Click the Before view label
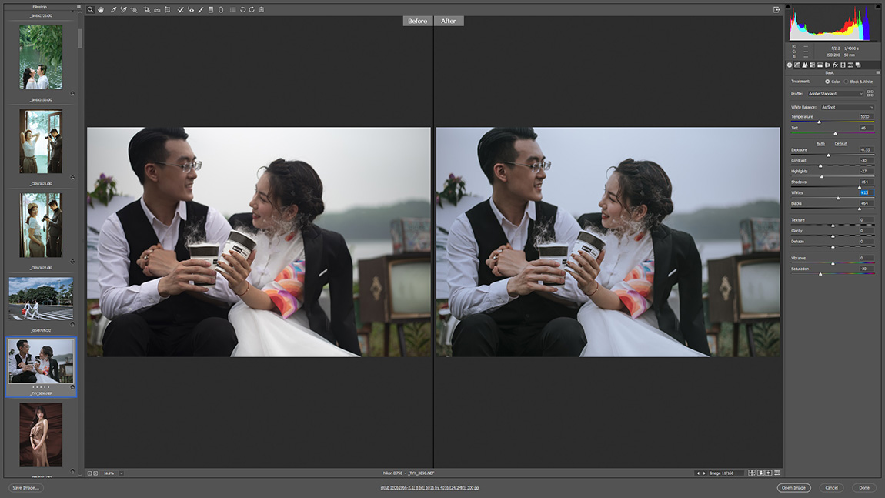885x498 pixels. coord(417,21)
